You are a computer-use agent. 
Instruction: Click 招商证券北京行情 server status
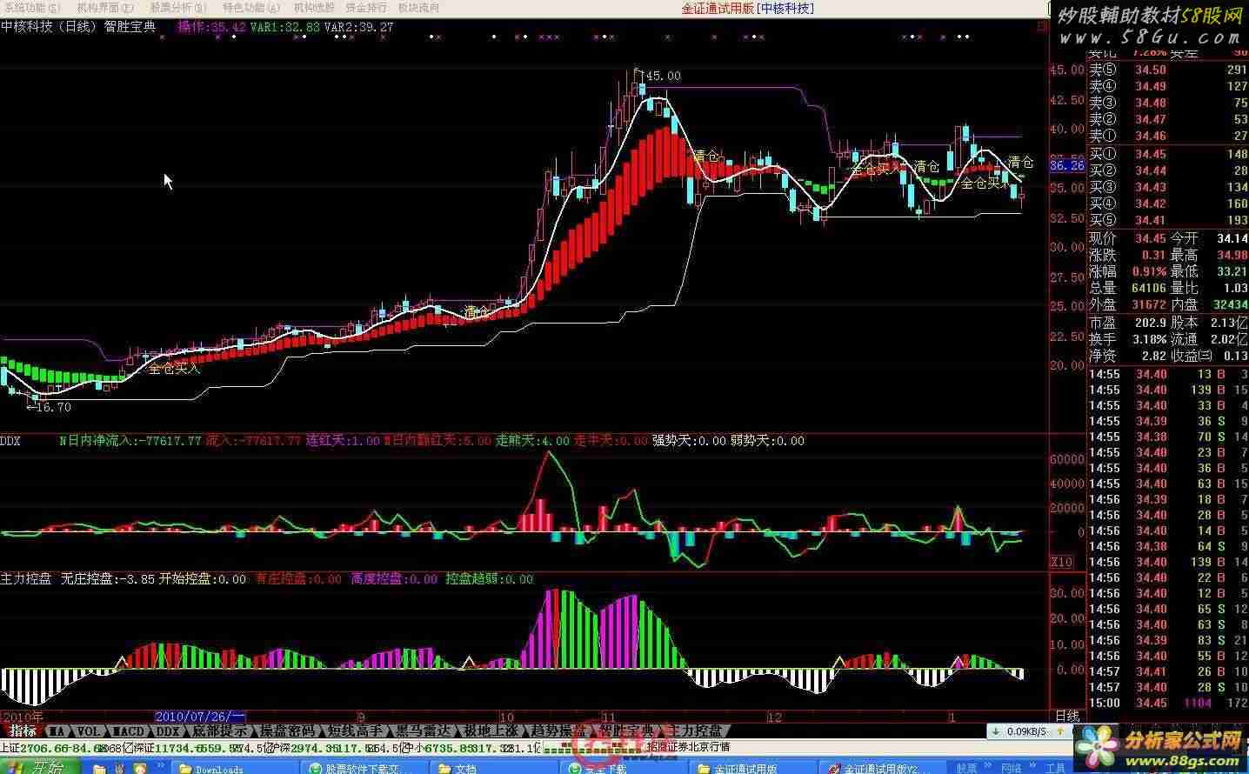point(689,747)
